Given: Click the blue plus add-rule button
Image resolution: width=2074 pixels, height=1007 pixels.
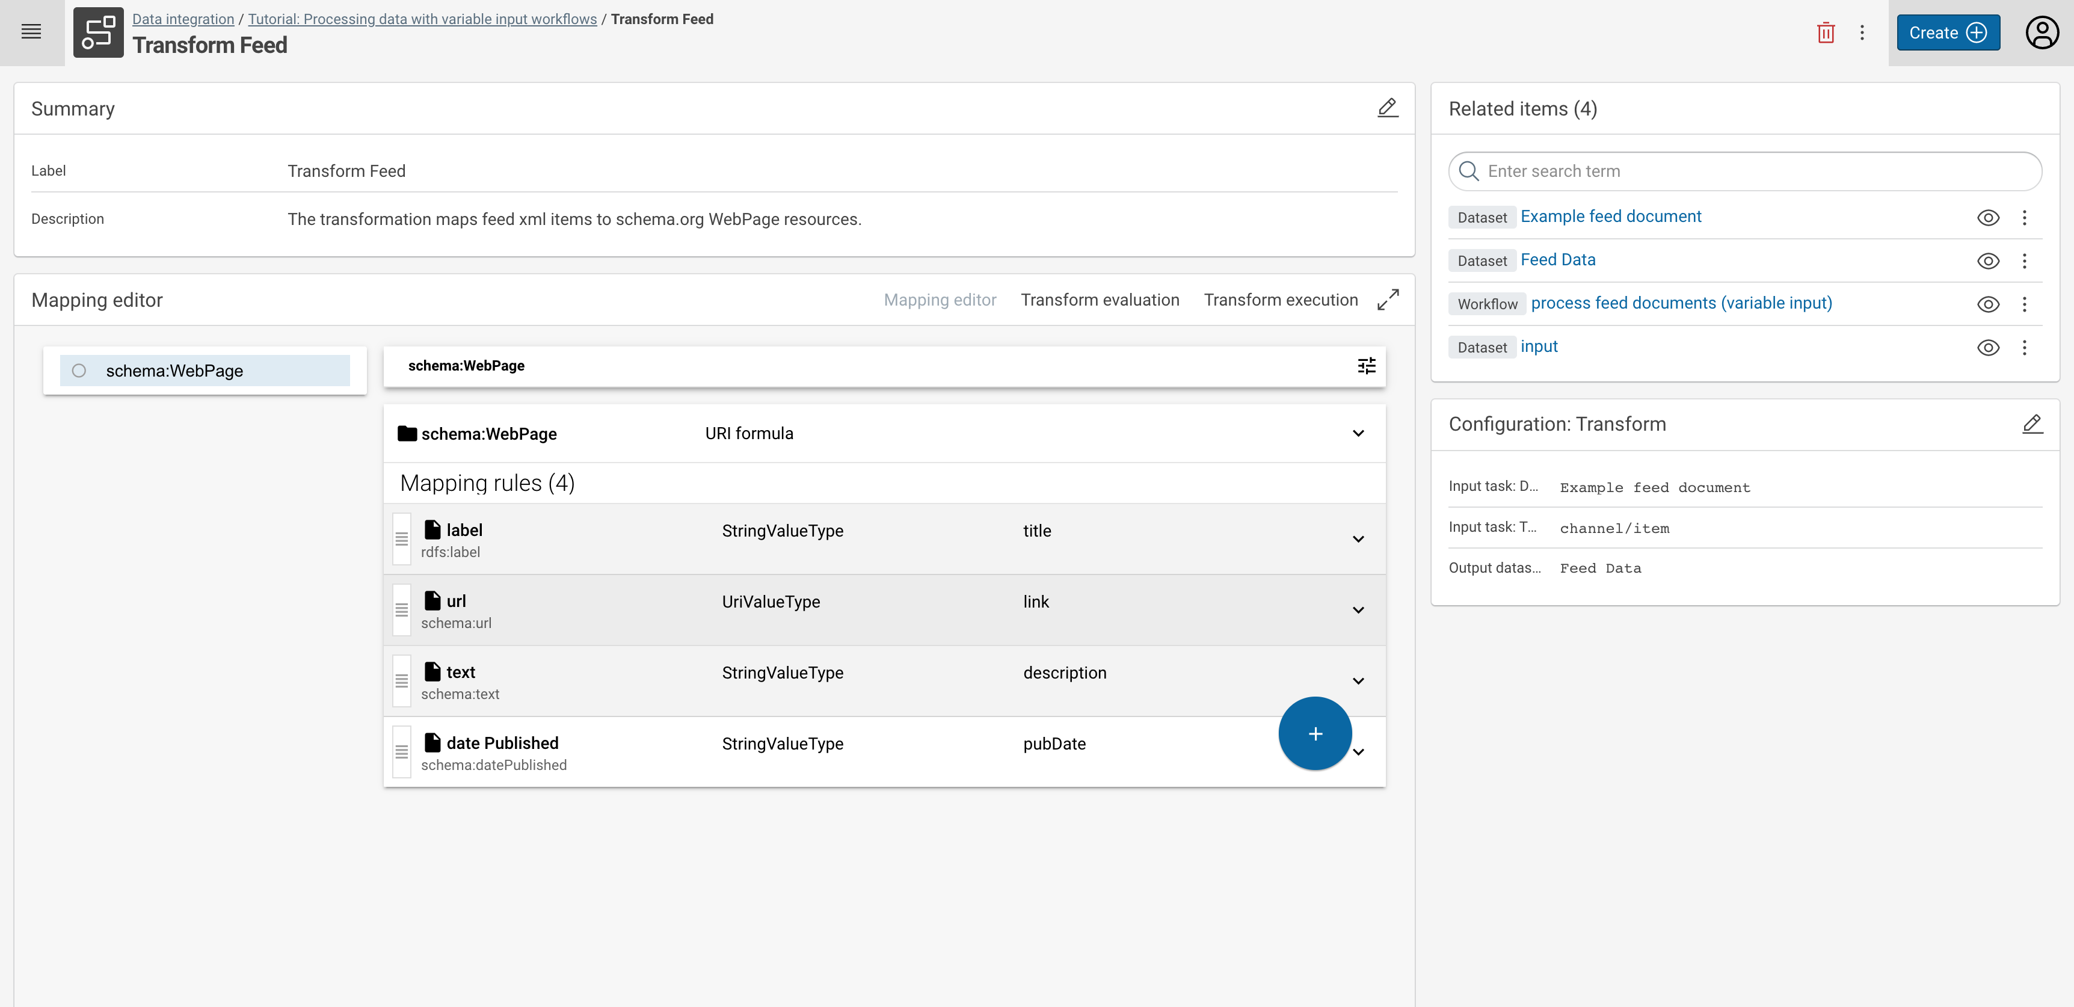Looking at the screenshot, I should [x=1315, y=733].
